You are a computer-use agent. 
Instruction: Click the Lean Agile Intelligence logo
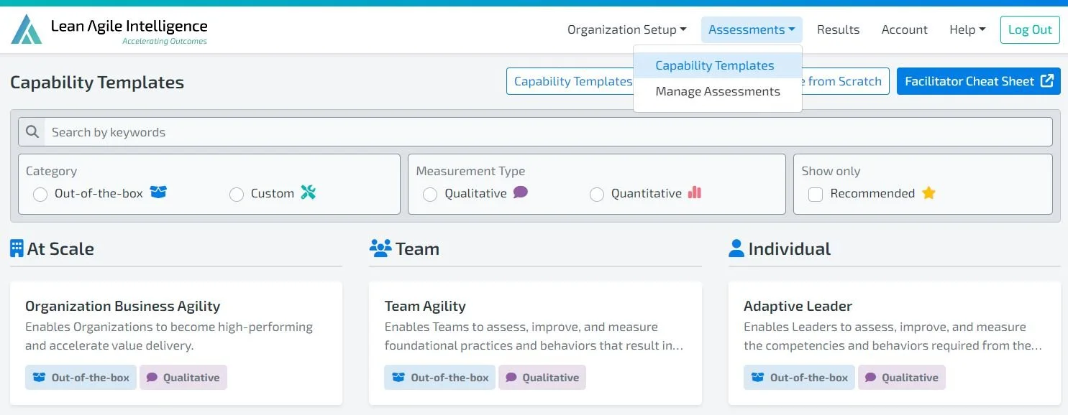[x=109, y=29]
